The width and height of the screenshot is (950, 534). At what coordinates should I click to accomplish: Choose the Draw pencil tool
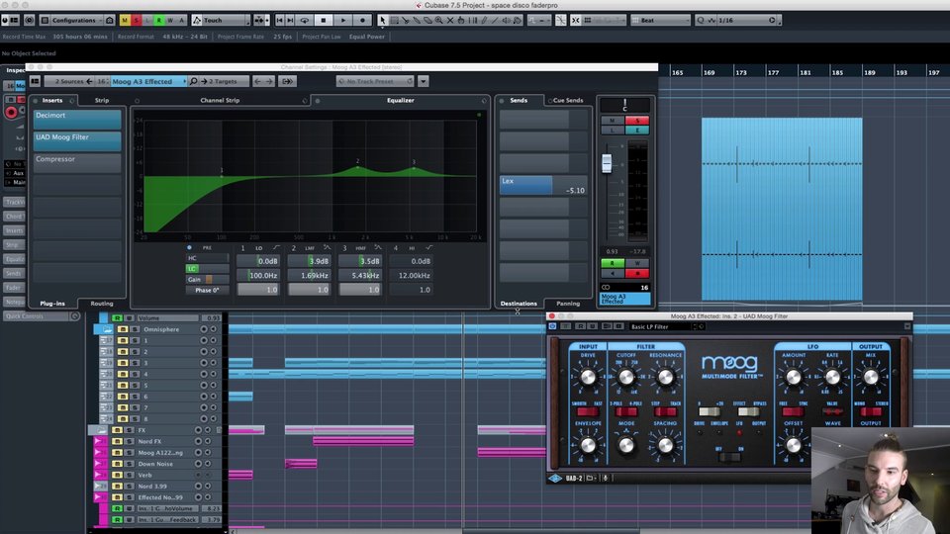484,20
